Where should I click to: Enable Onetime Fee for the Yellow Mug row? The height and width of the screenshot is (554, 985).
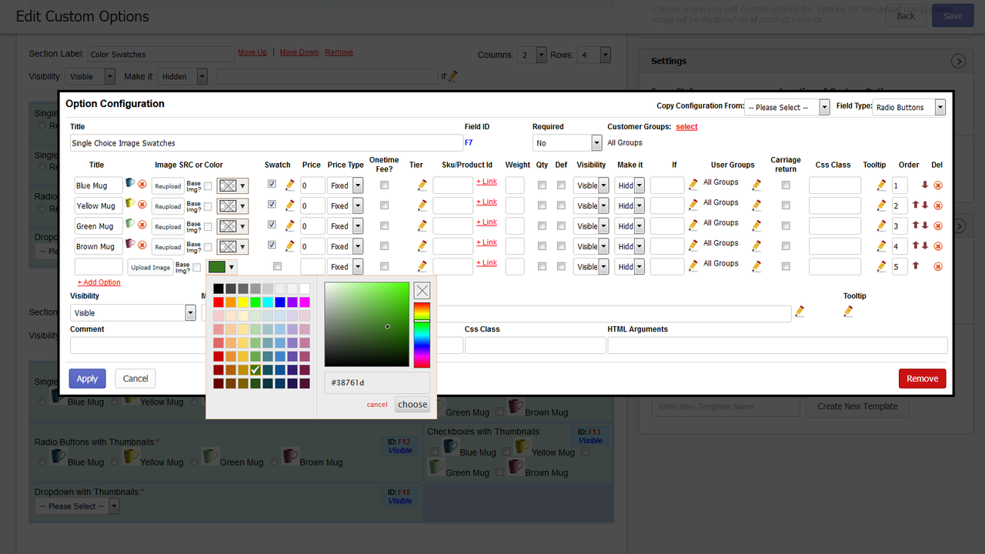(x=384, y=205)
